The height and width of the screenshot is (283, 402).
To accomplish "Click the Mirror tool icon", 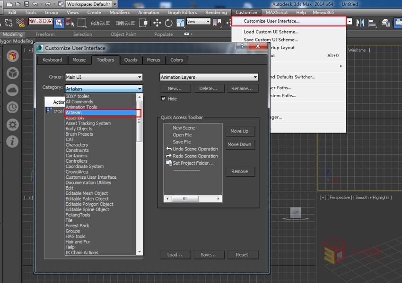I will pos(360,23).
